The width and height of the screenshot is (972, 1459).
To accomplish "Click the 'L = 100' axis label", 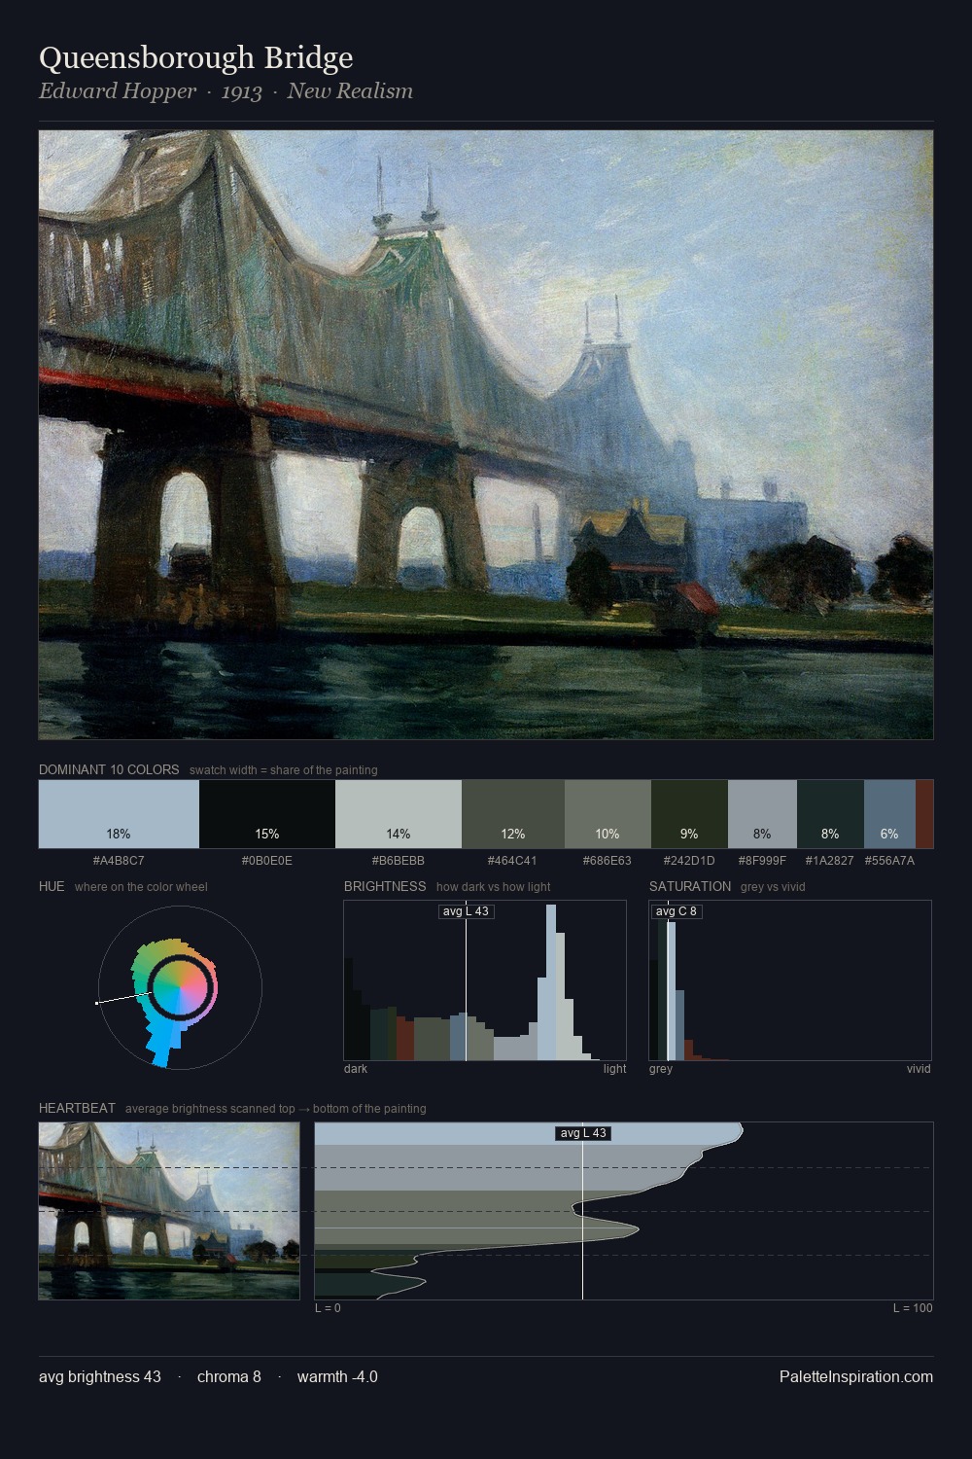I will coord(913,1307).
